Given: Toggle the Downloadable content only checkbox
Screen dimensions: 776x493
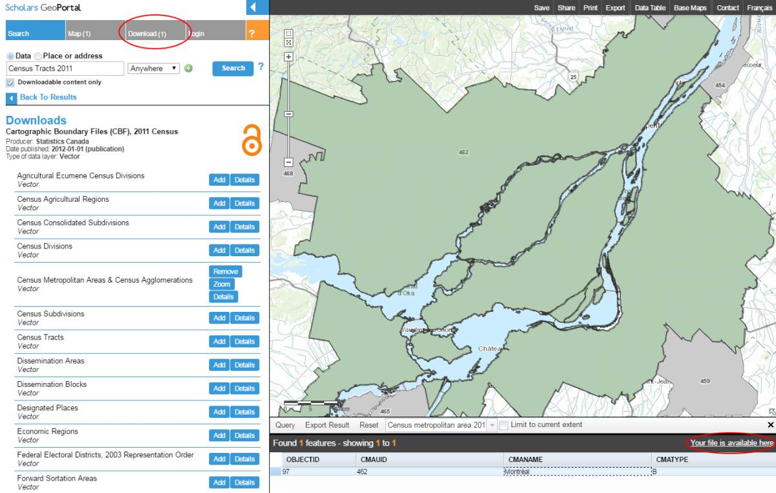Looking at the screenshot, I should tap(9, 82).
